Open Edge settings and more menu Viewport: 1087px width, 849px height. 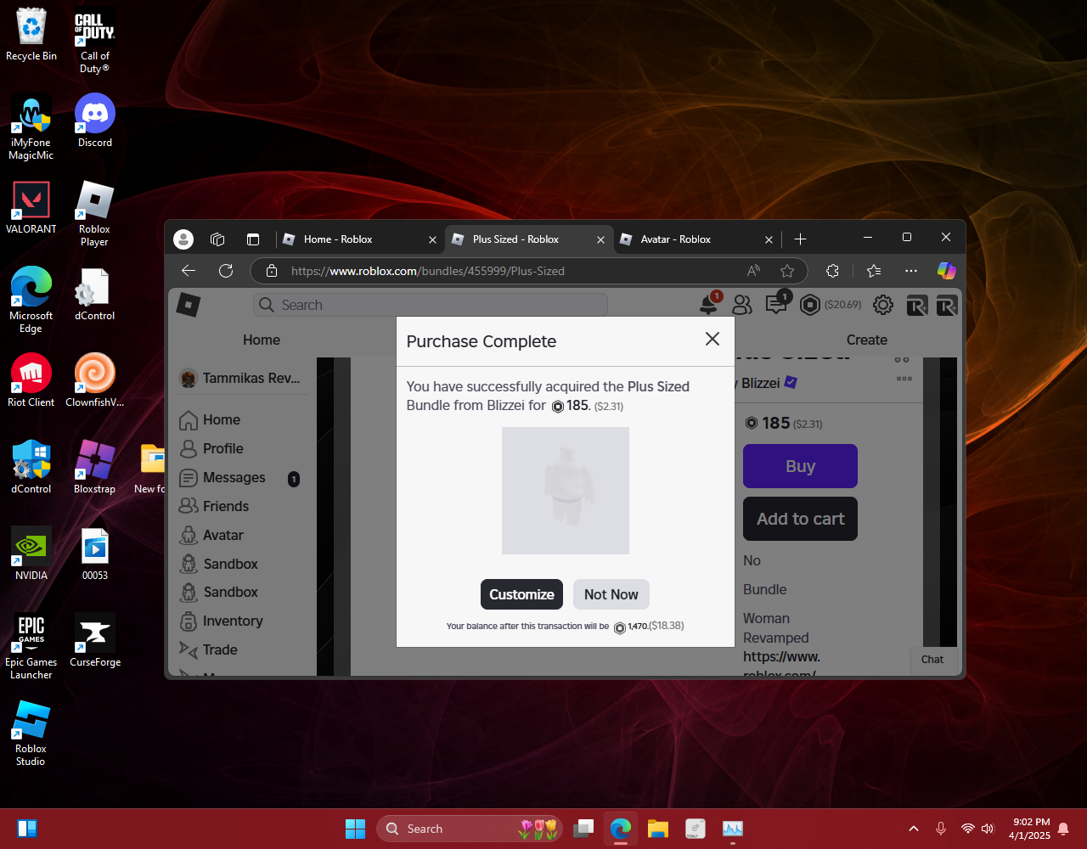(911, 271)
